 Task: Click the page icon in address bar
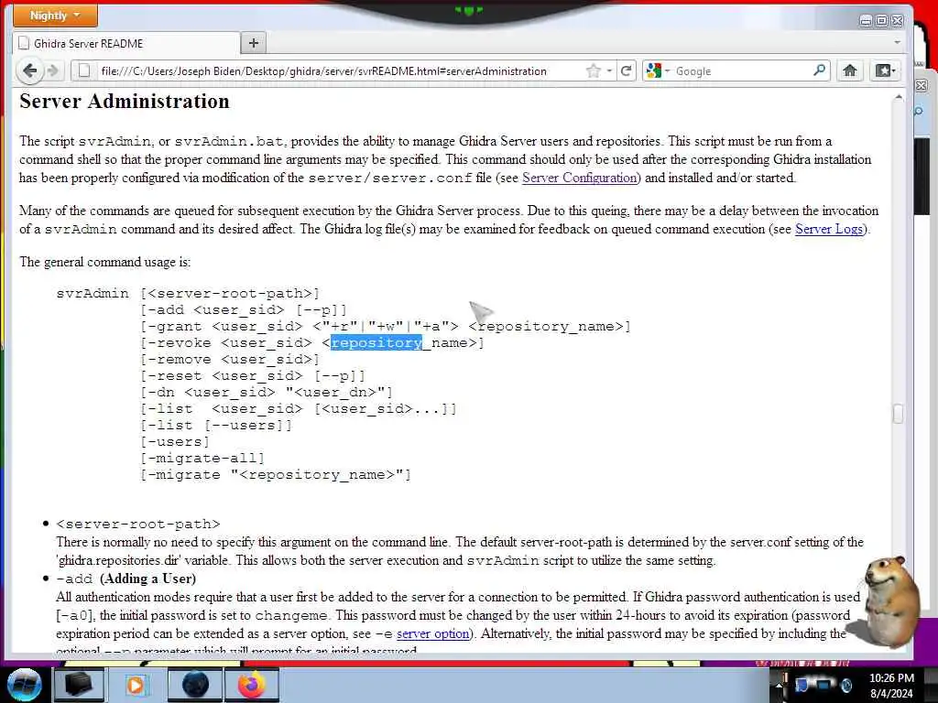[x=84, y=71]
